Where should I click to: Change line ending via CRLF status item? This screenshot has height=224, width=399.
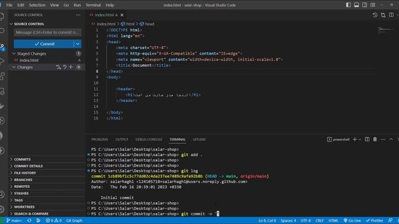coord(319,220)
